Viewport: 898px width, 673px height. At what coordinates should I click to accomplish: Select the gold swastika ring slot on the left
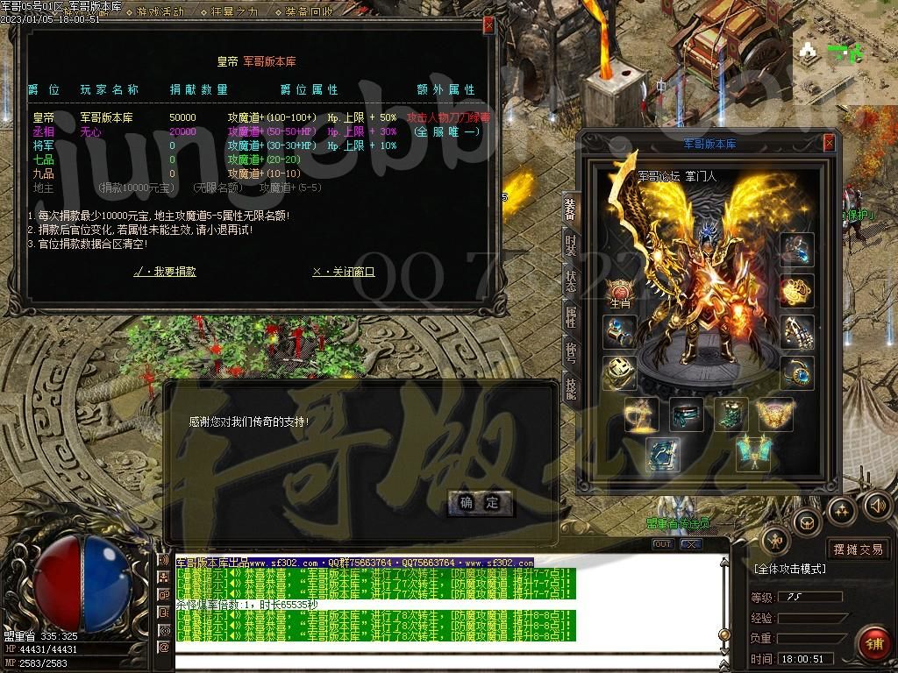(620, 373)
